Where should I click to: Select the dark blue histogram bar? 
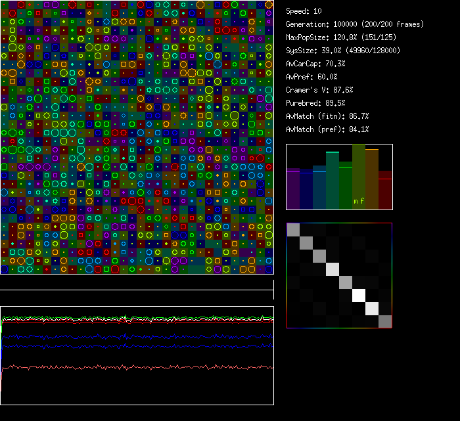pyautogui.click(x=306, y=190)
